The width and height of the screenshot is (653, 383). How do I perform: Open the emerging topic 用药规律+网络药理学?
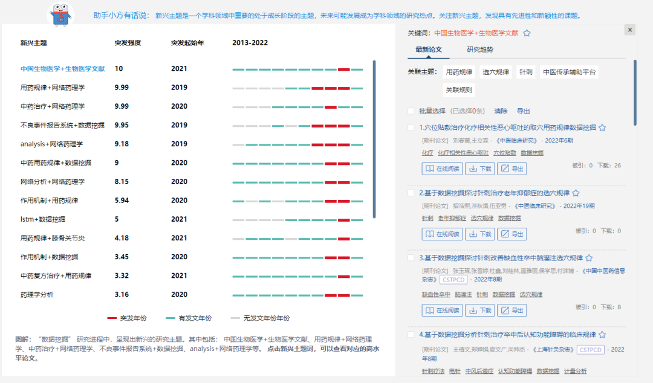click(53, 88)
